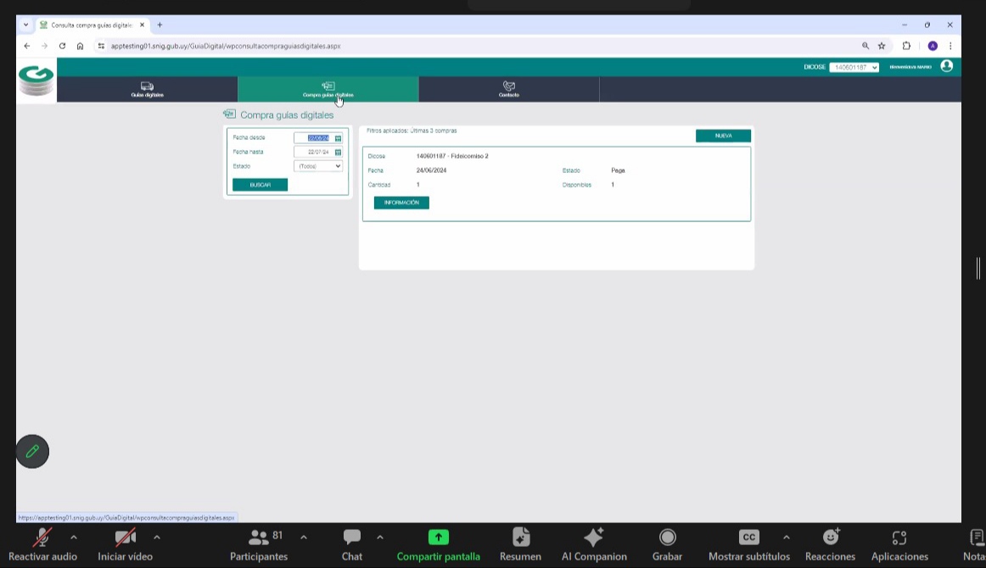Click the NUEVA button
The height and width of the screenshot is (568, 986).
(723, 136)
